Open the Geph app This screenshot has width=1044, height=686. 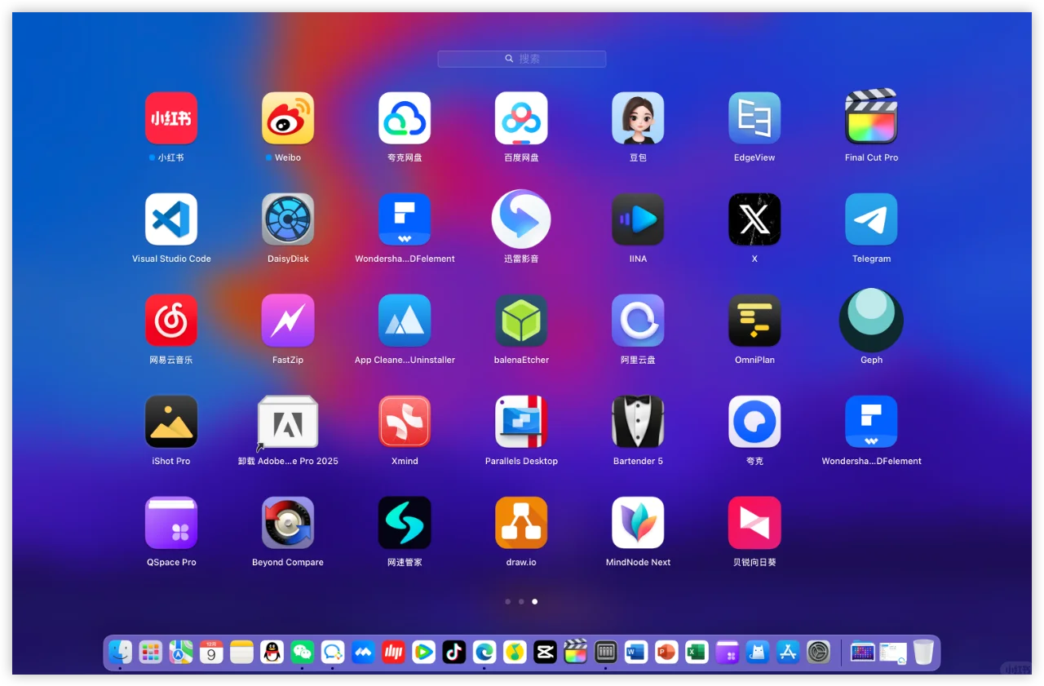click(871, 320)
